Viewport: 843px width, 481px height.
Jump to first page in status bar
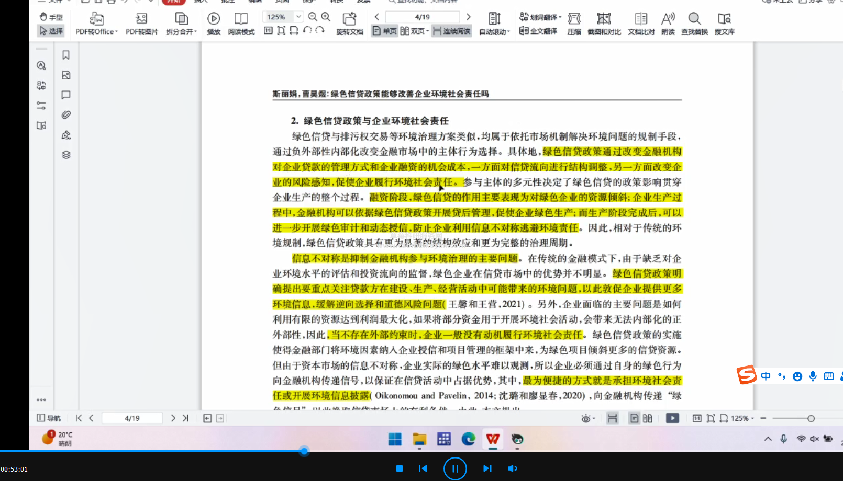coord(79,418)
